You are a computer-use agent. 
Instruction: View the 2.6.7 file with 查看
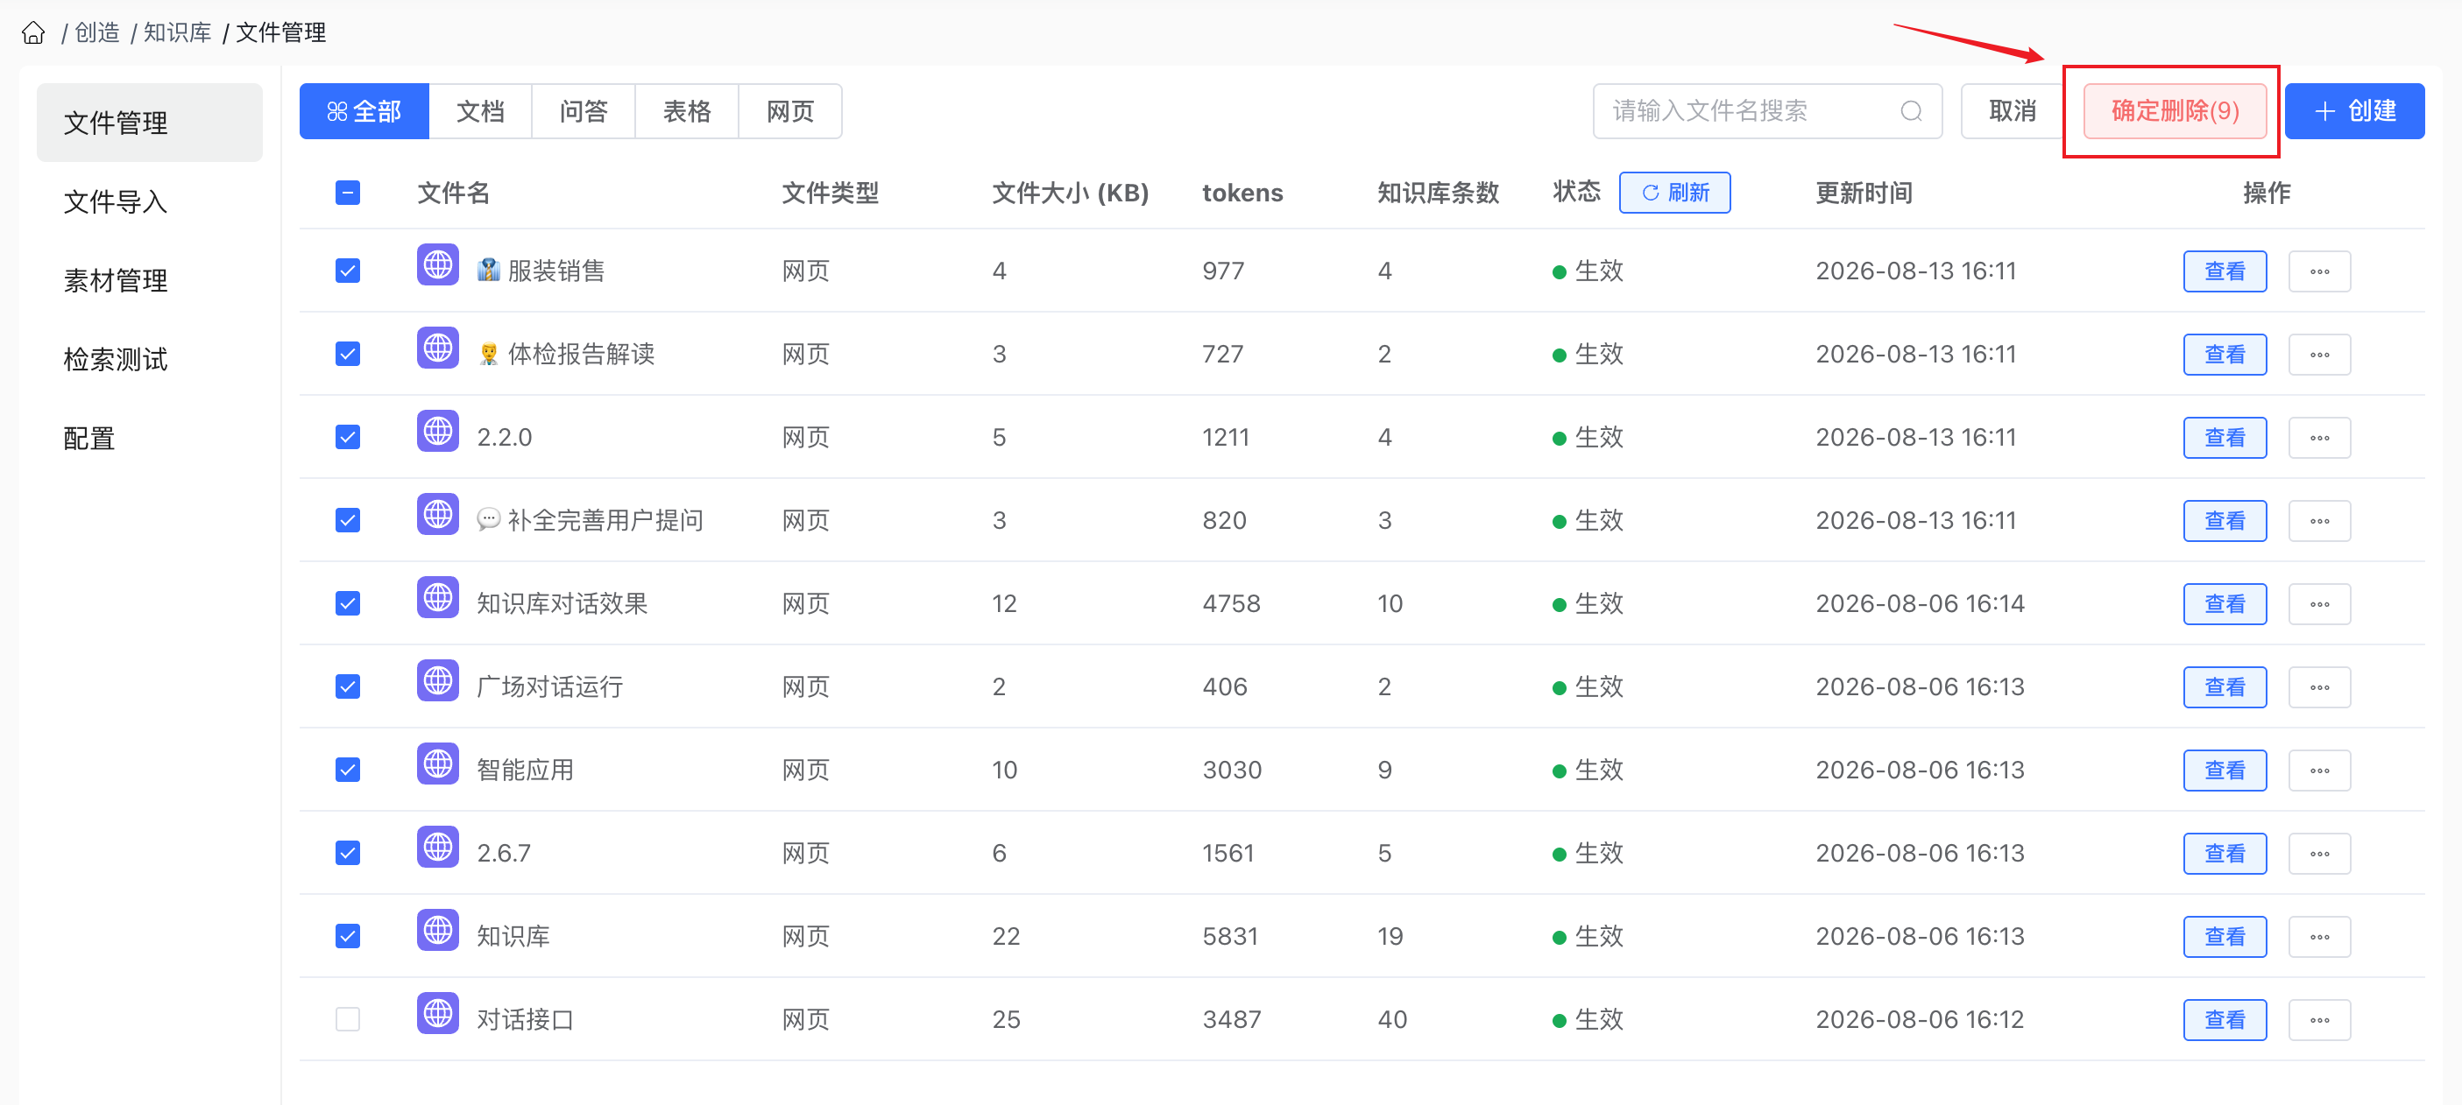point(2225,853)
